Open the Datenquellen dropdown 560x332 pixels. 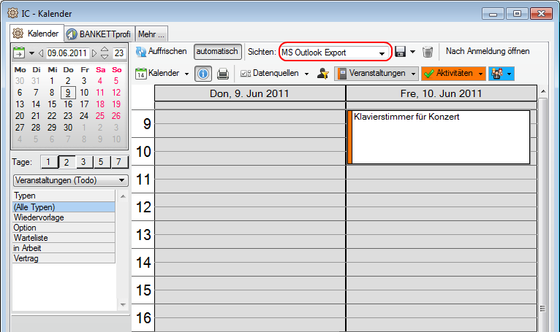[306, 74]
